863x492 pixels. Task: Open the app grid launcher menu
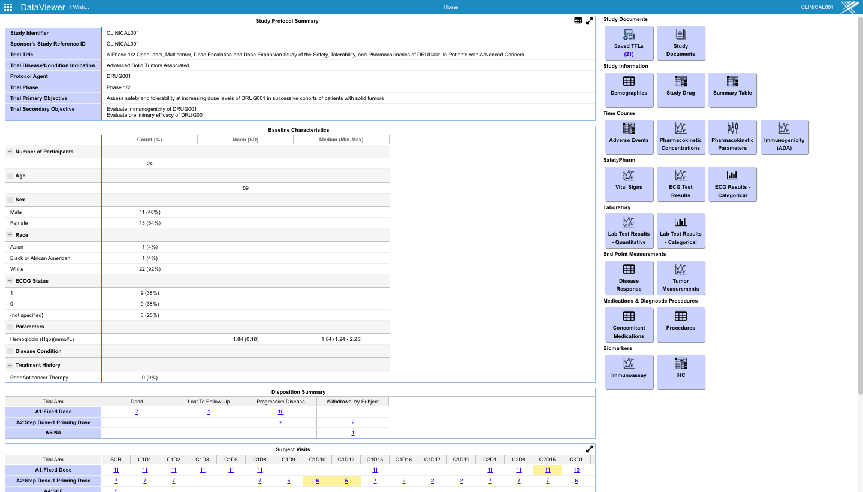(7, 7)
